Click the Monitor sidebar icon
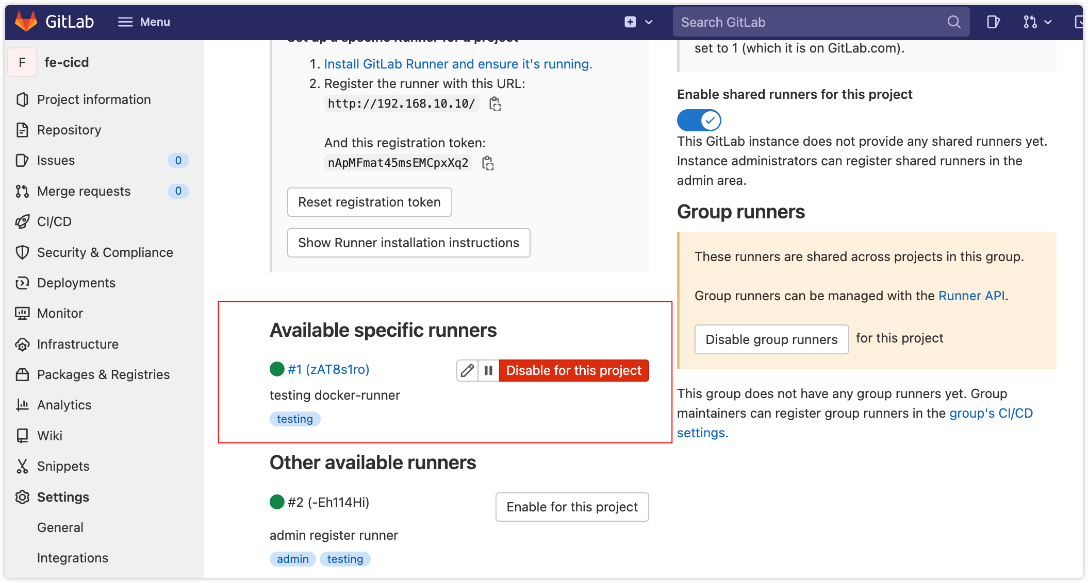Image resolution: width=1088 pixels, height=583 pixels. (x=22, y=313)
